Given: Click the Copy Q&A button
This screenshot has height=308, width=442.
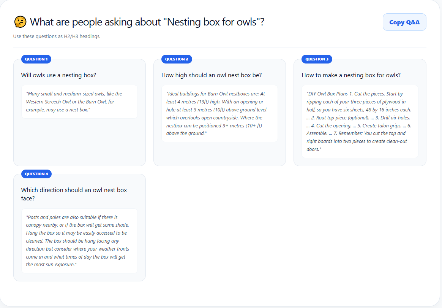Looking at the screenshot, I should click(404, 22).
